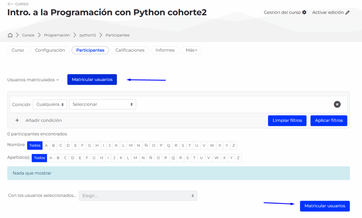Viewport: 362px width, 218px height.
Task: Open the Configuración tab
Action: (x=50, y=50)
